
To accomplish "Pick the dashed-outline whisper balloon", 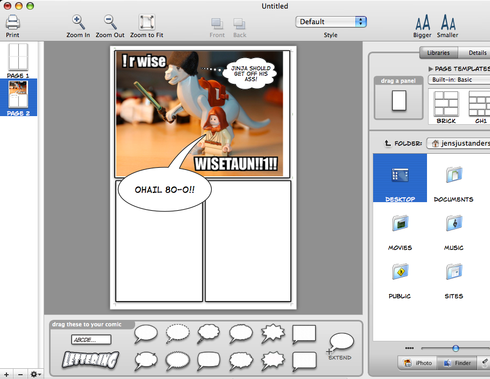I will point(178,333).
